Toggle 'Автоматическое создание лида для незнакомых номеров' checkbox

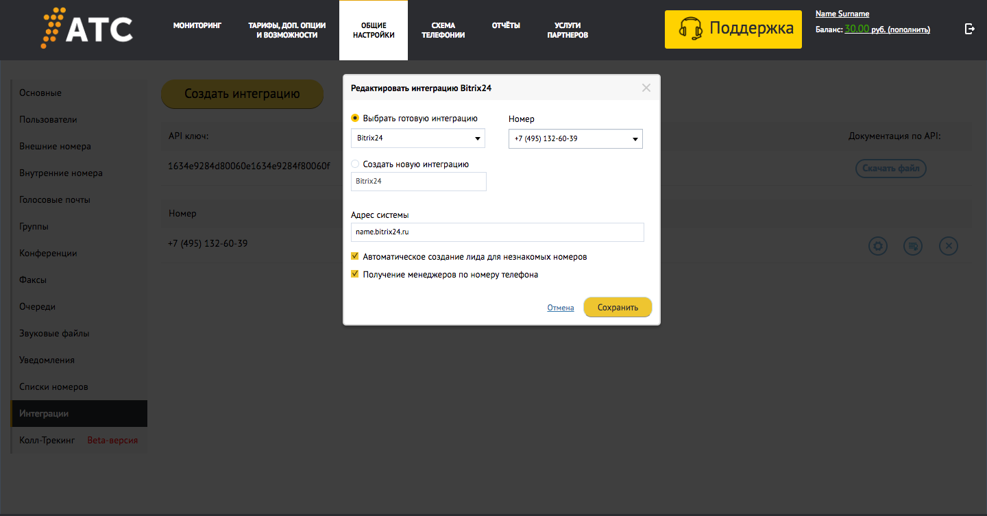(x=355, y=256)
